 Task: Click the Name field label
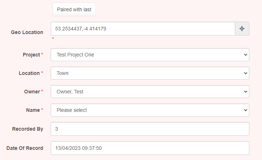tap(33, 110)
